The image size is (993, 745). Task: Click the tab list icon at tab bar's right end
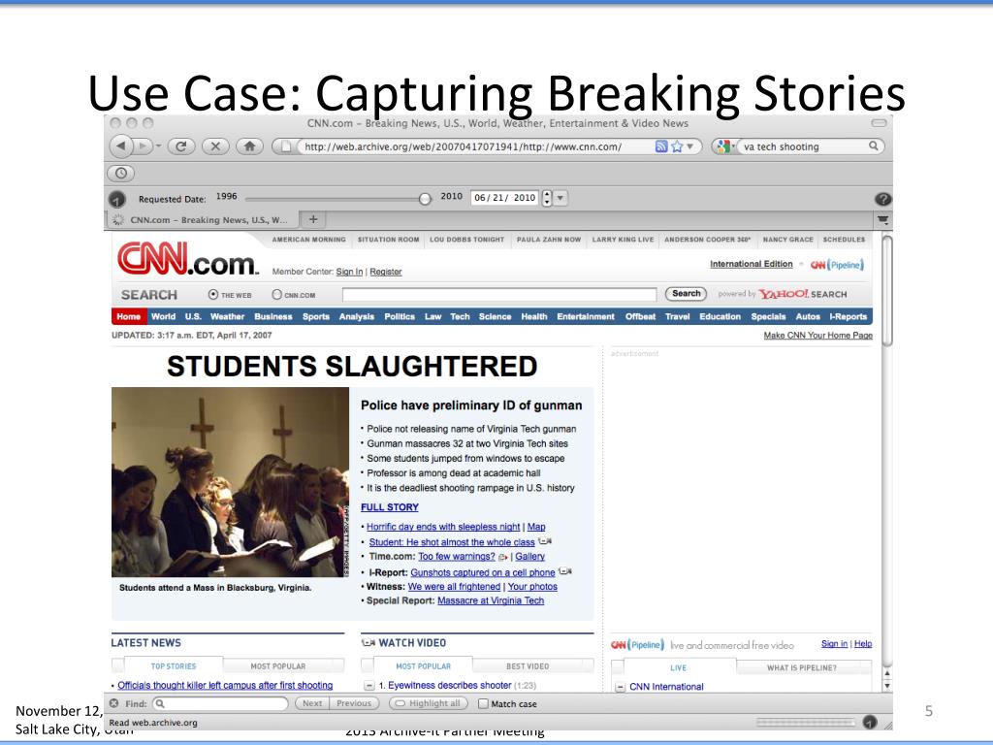882,220
